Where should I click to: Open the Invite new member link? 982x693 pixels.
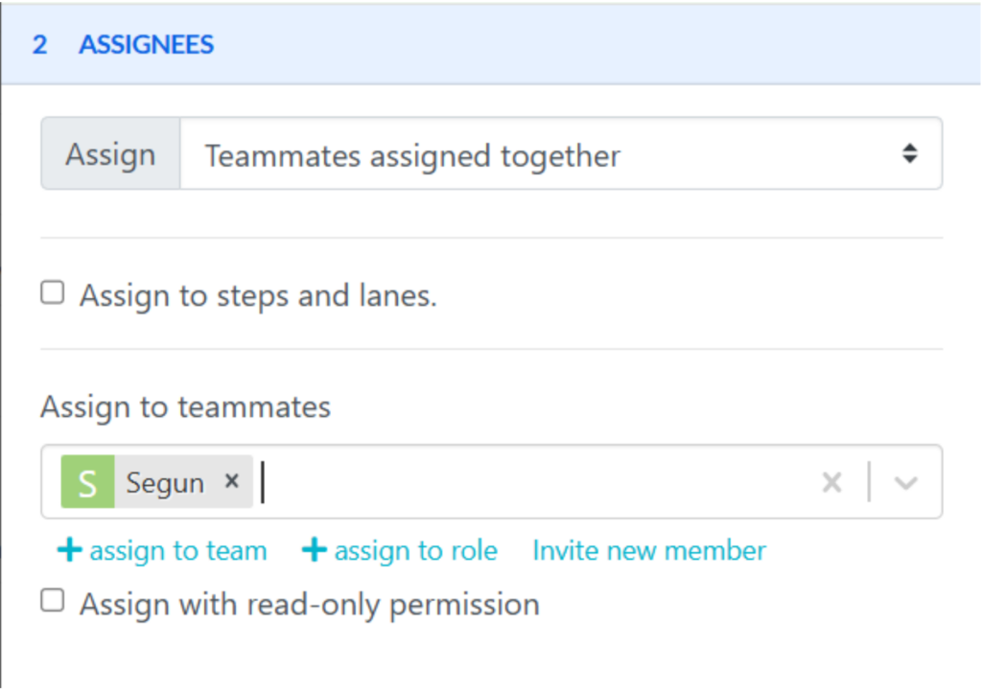click(x=649, y=551)
